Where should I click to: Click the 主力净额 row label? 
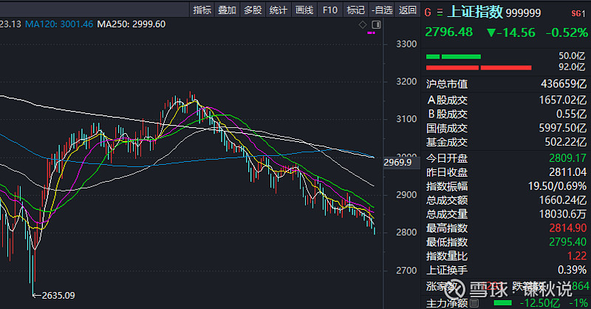[x=447, y=303]
